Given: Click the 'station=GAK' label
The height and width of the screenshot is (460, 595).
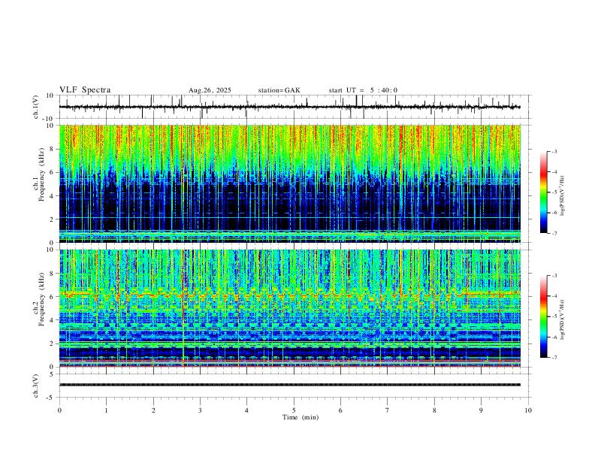Looking at the screenshot, I should (279, 90).
